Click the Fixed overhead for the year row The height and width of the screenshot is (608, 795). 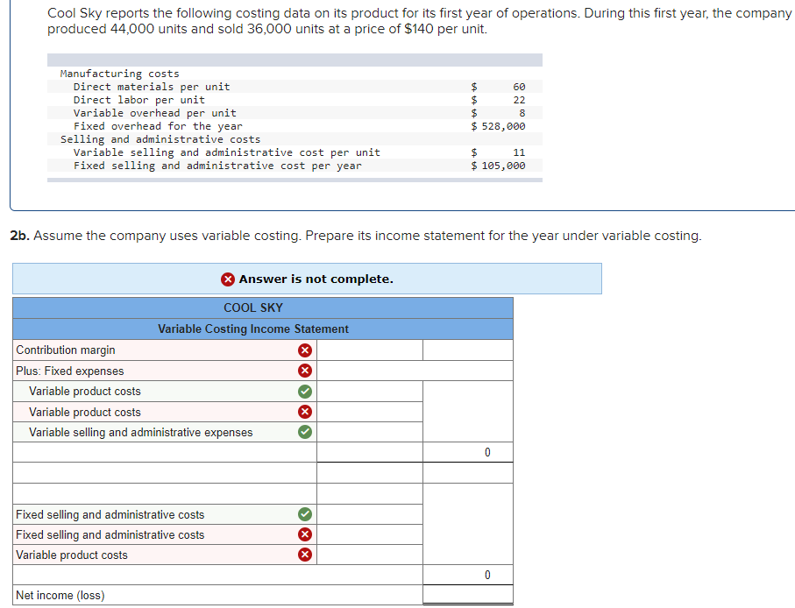[x=295, y=126]
